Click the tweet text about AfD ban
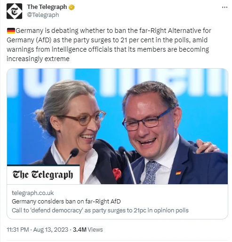This screenshot has height=242, width=232. click(109, 45)
